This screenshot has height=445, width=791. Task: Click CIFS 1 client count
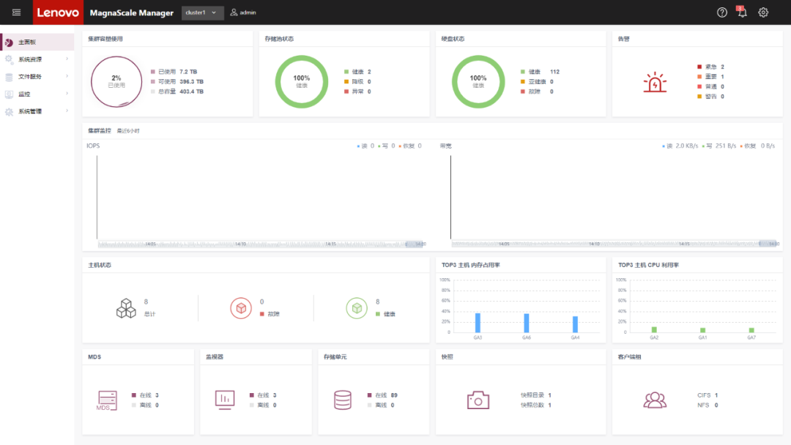click(708, 396)
